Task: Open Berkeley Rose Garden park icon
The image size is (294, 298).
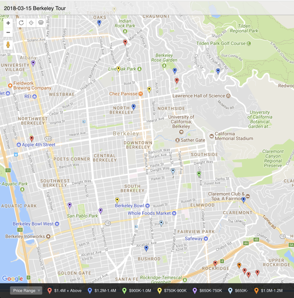Action: (x=164, y=66)
